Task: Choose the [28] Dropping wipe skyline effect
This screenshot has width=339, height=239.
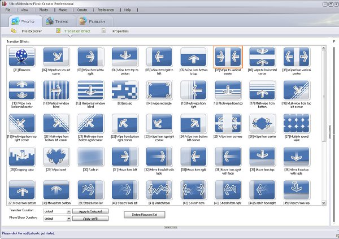Action: [x=22, y=157]
